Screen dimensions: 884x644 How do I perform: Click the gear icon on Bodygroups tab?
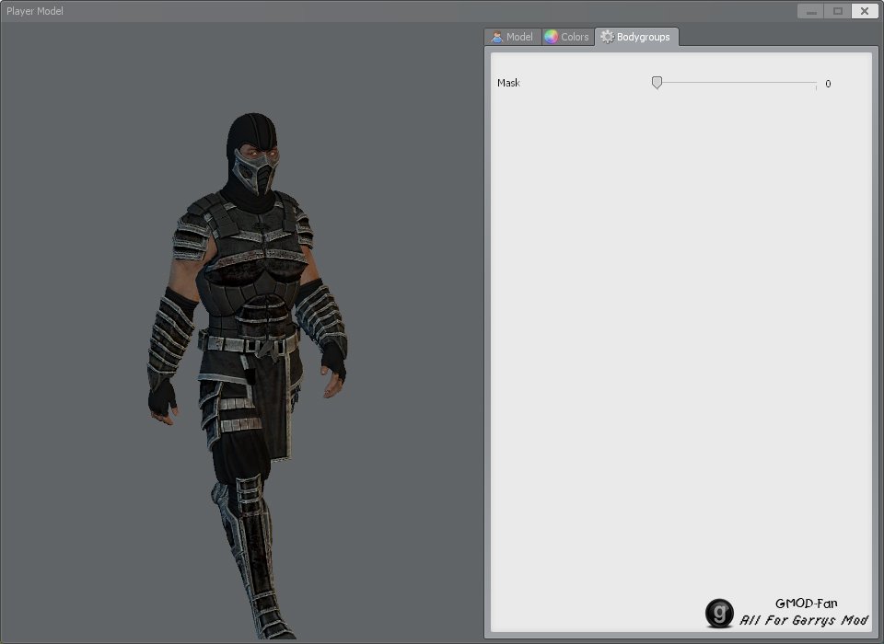[607, 37]
